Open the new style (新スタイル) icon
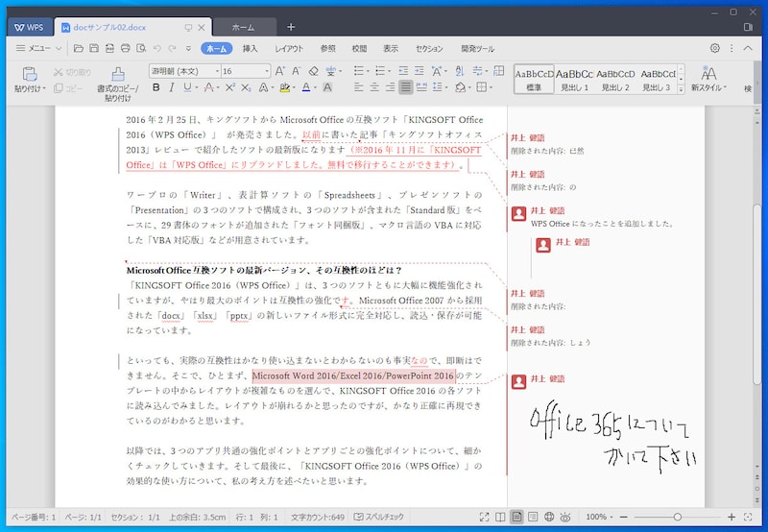This screenshot has width=768, height=532. click(x=708, y=74)
